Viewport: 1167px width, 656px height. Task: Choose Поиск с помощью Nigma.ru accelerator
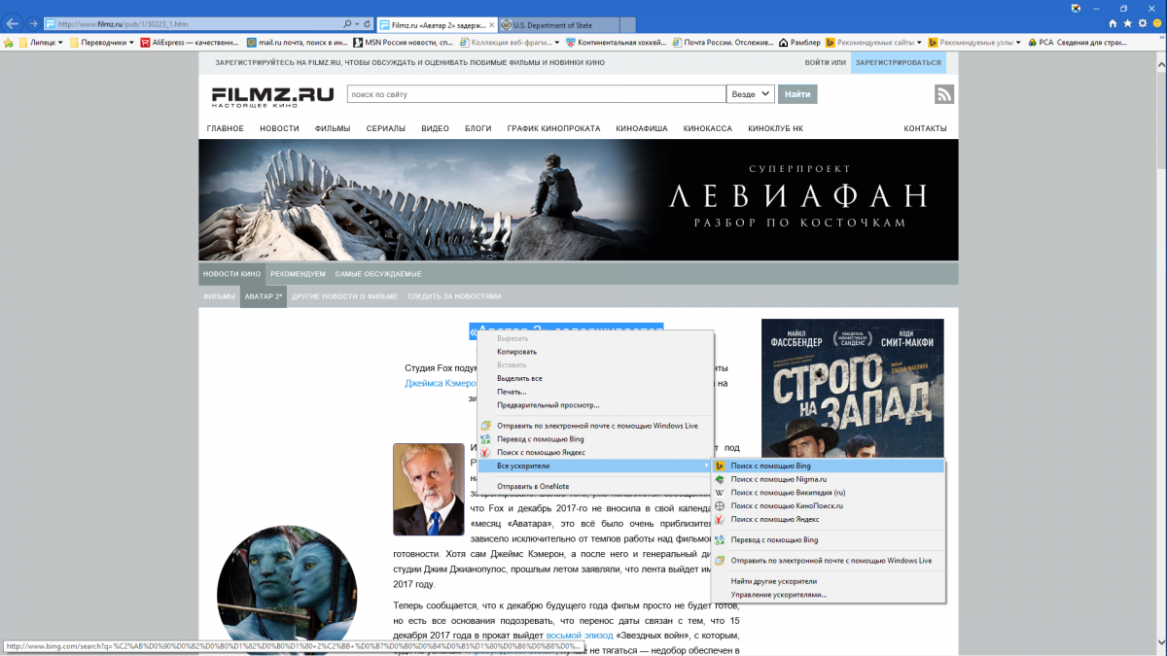[x=828, y=479]
